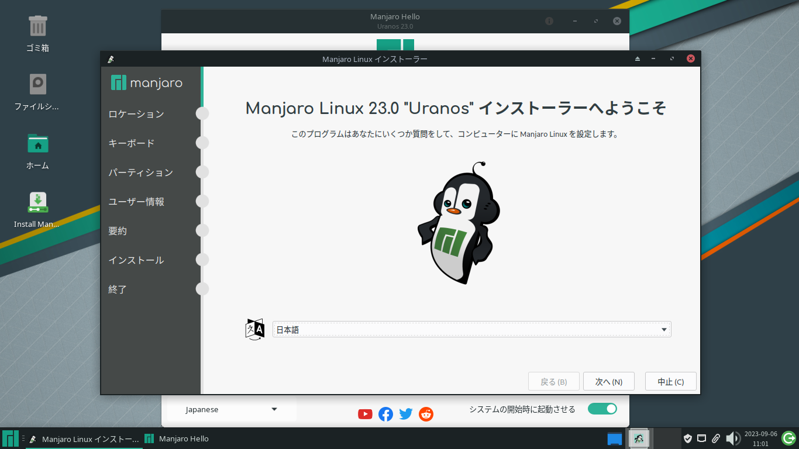Click the Manjaro logo in installer sidebar
This screenshot has width=799, height=449.
pos(147,83)
